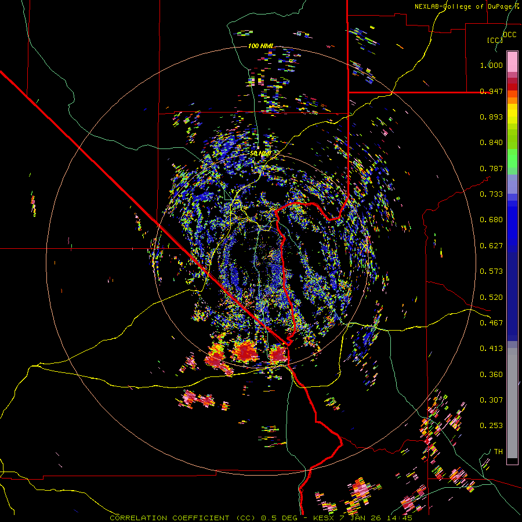
Task: Click the TH label beside the color bar
Action: (x=498, y=452)
